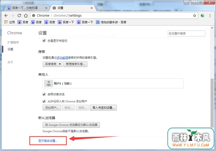
Task: Click the vertical scrollbar thumb
Action: click(212, 103)
